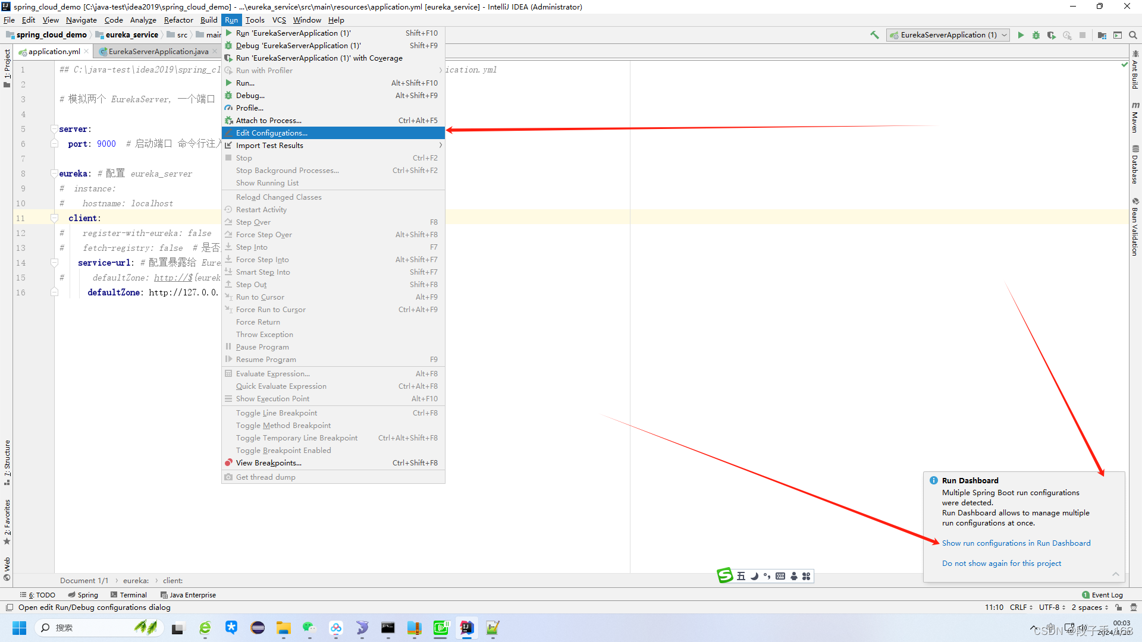
Task: Choose Debug... in the Run menu
Action: point(333,95)
